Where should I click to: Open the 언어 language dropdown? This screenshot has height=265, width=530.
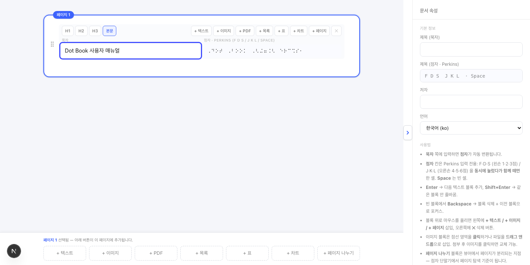(471, 128)
